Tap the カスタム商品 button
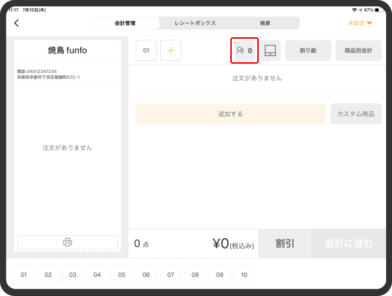 [x=356, y=114]
